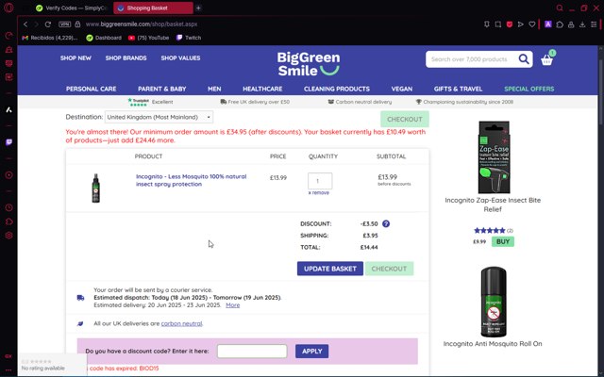
Task: Open the CLEANING PRODUCTS category
Action: point(337,89)
